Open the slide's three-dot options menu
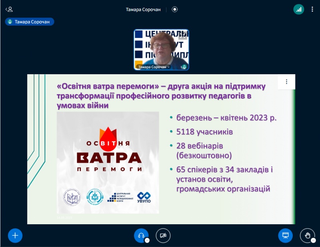Screen dimensions: 320x247 [x=286, y=81]
